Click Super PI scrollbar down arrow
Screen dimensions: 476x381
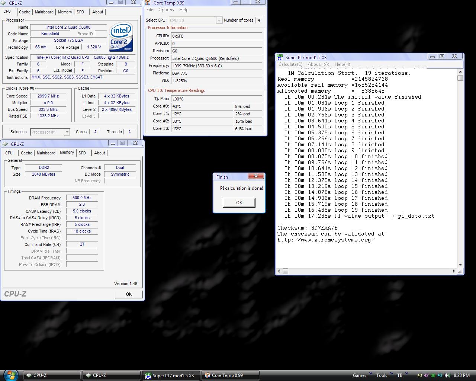coord(460,265)
